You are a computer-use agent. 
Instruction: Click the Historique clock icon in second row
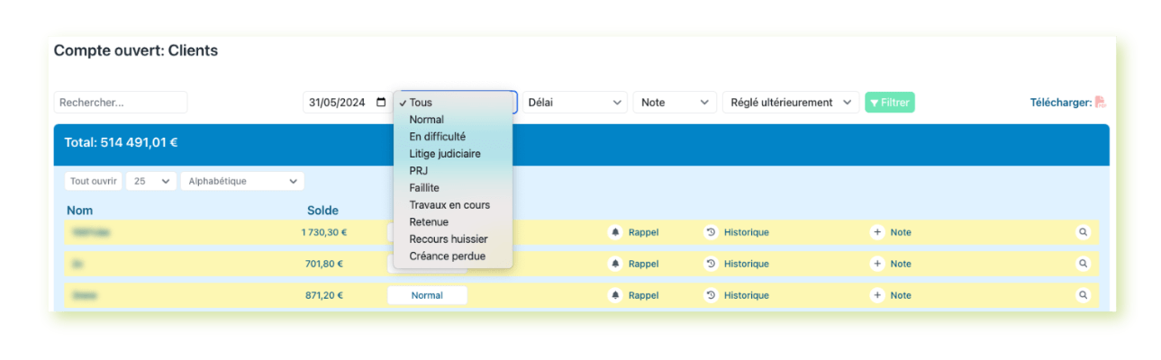point(711,264)
